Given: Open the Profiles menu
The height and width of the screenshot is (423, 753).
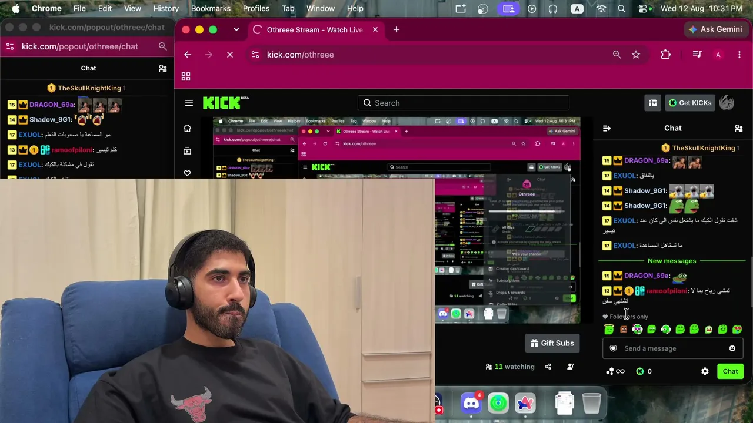Looking at the screenshot, I should (256, 9).
